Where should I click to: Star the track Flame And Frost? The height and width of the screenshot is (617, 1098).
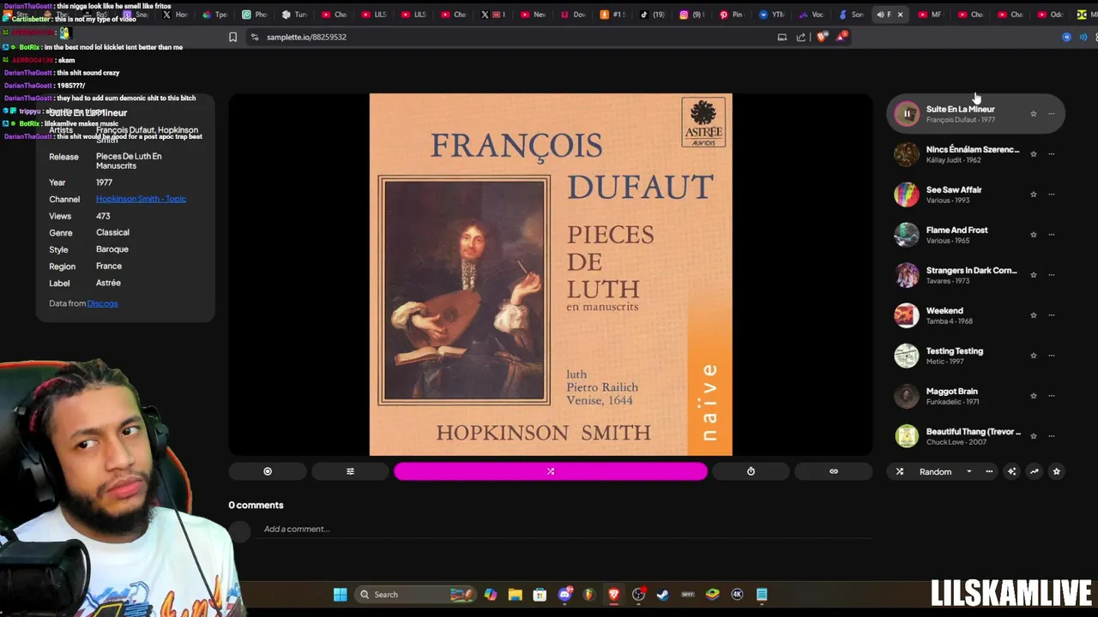[x=1034, y=235]
